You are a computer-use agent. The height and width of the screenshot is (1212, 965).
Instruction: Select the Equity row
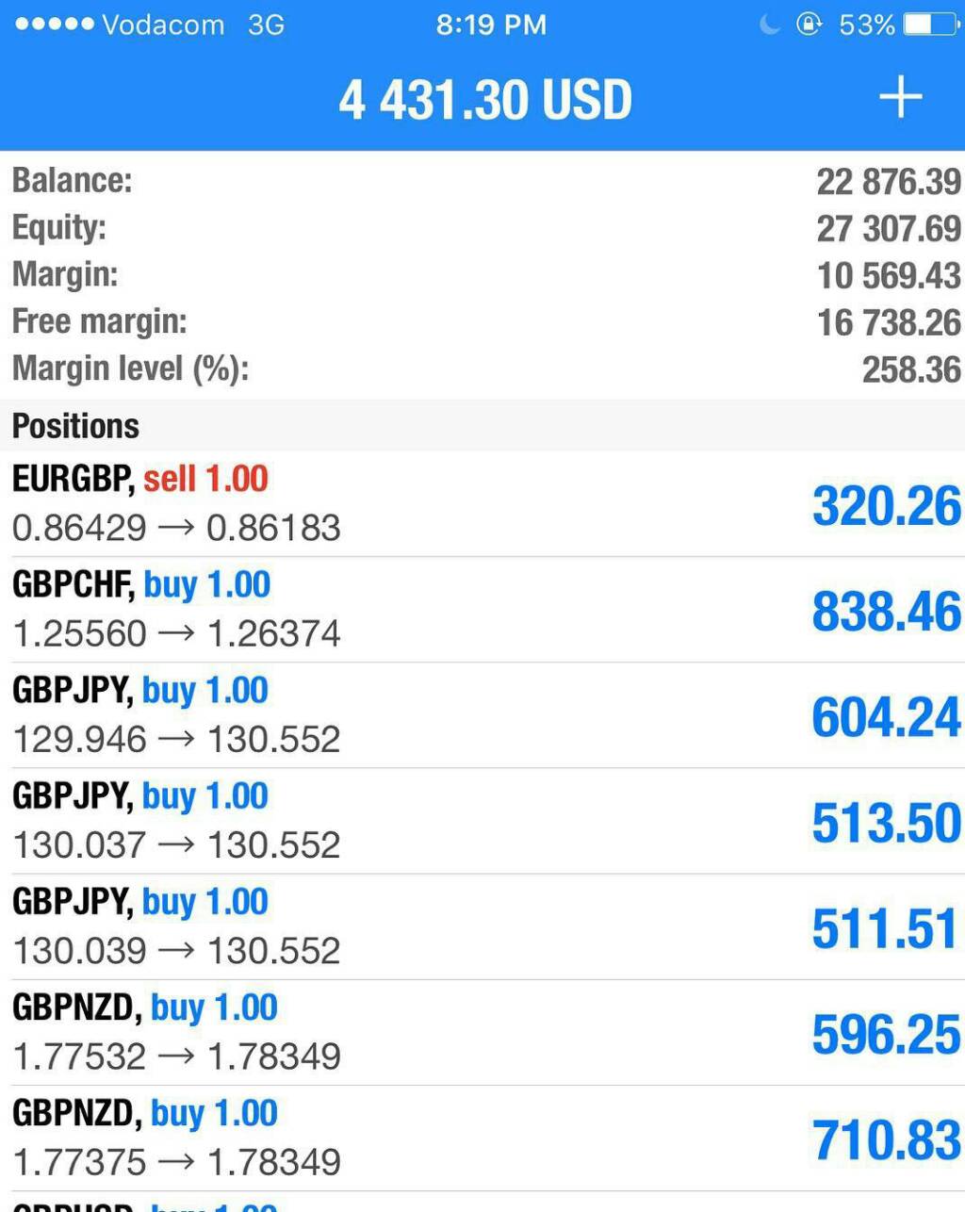tap(482, 227)
